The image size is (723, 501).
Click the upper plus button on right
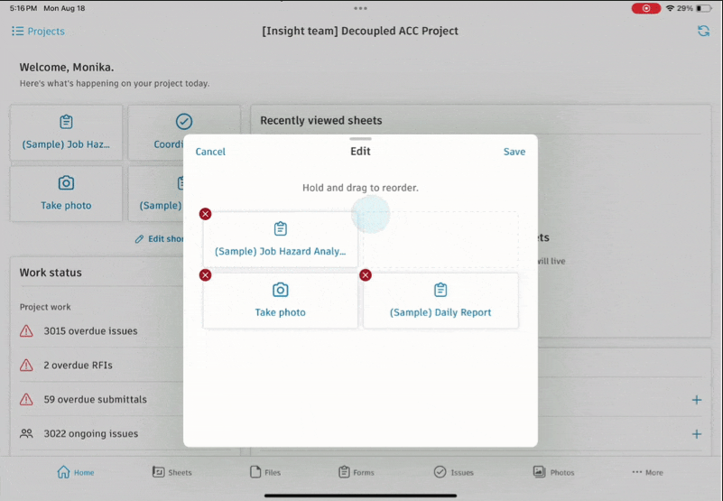(x=697, y=400)
